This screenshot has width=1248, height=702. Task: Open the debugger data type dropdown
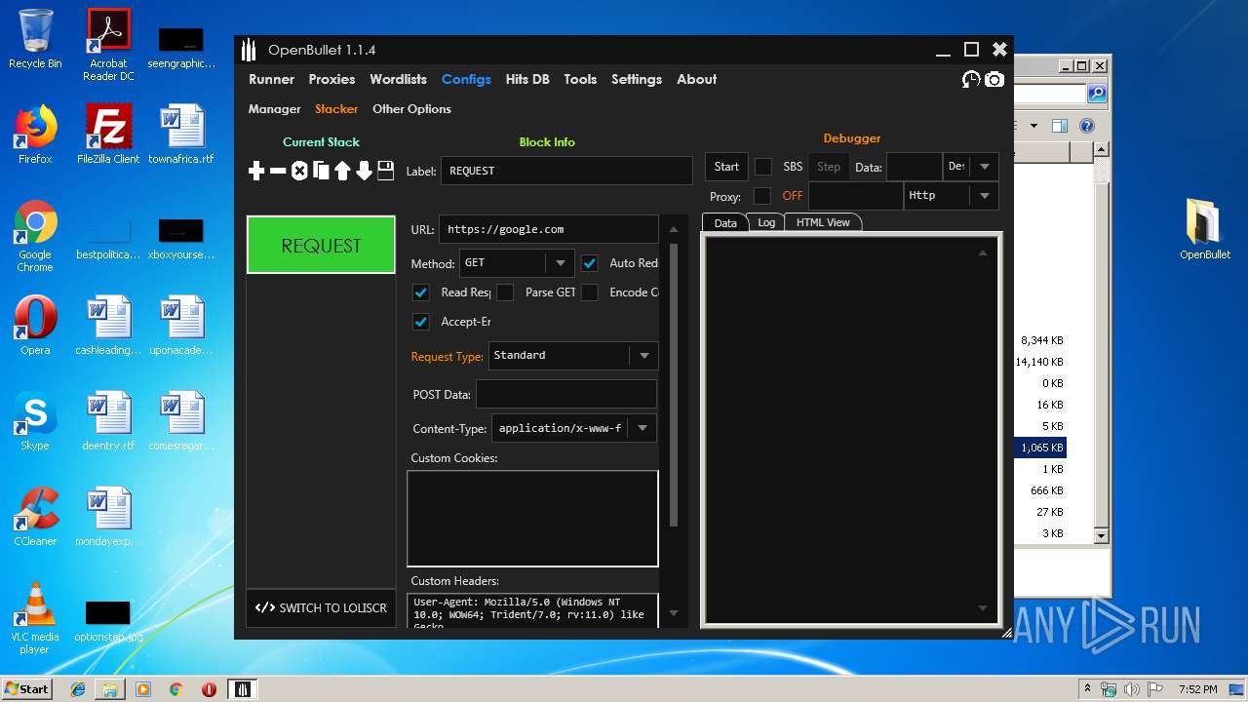(971, 167)
